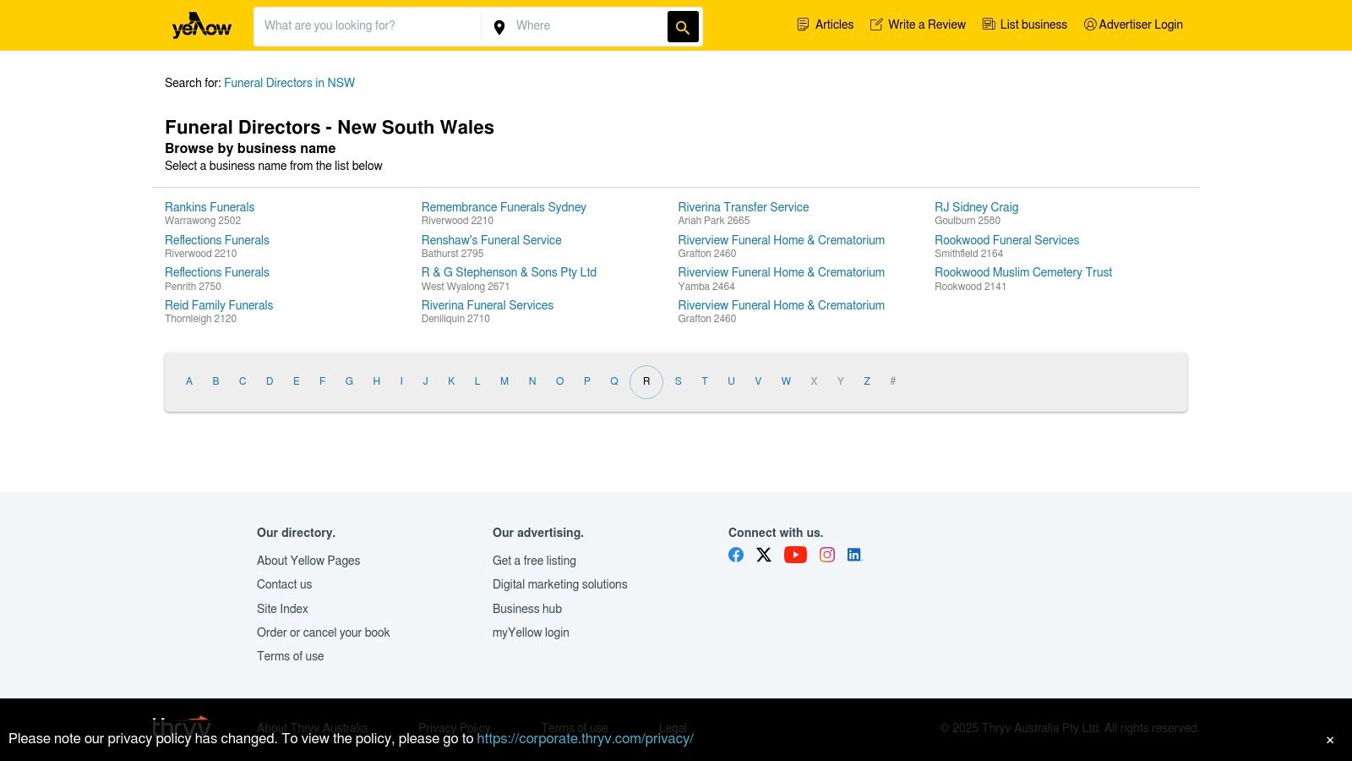The width and height of the screenshot is (1352, 761).
Task: Open the privacy policy link in banner
Action: (585, 738)
